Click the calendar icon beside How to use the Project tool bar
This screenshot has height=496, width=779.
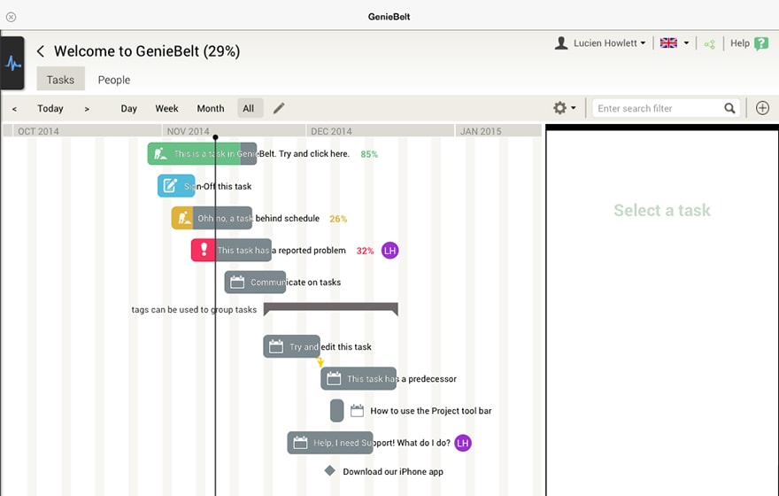(x=357, y=410)
